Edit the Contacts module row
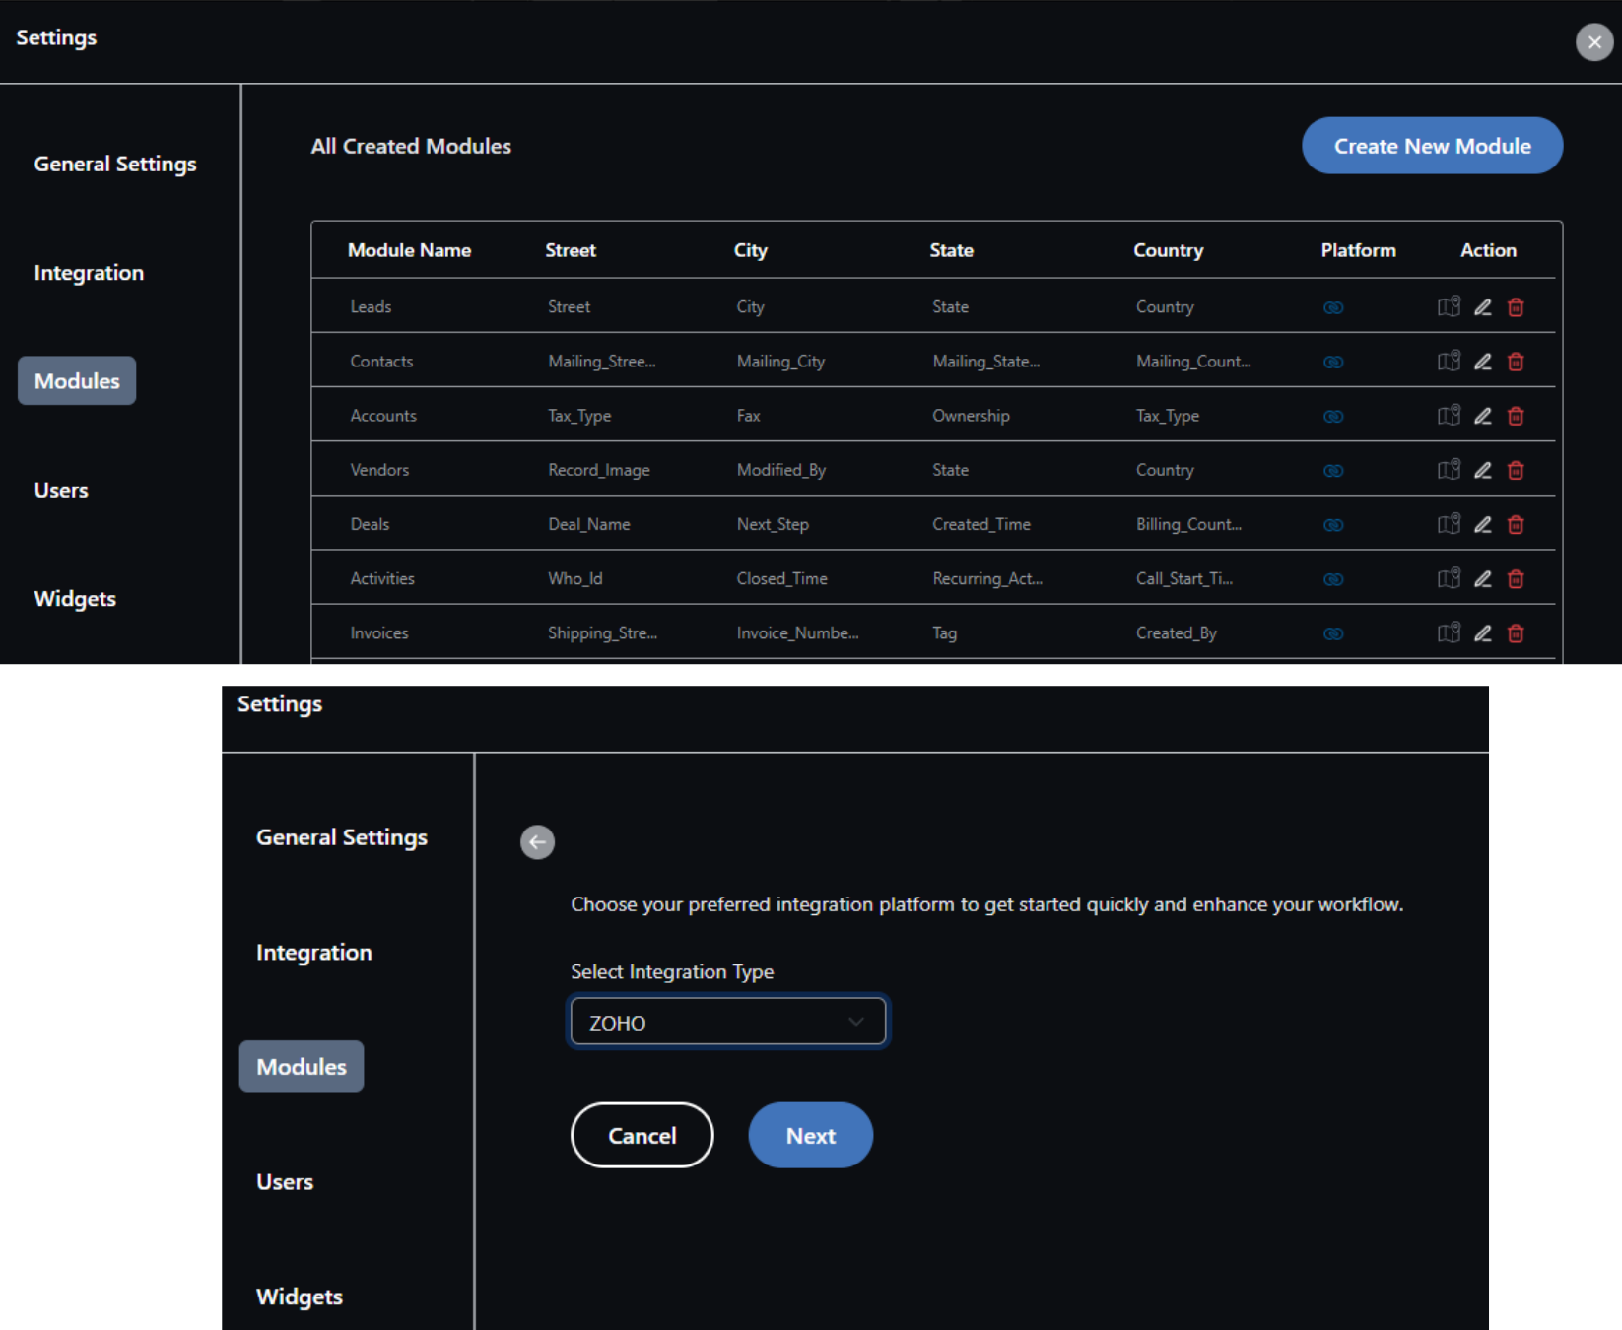This screenshot has width=1622, height=1330. (1482, 362)
